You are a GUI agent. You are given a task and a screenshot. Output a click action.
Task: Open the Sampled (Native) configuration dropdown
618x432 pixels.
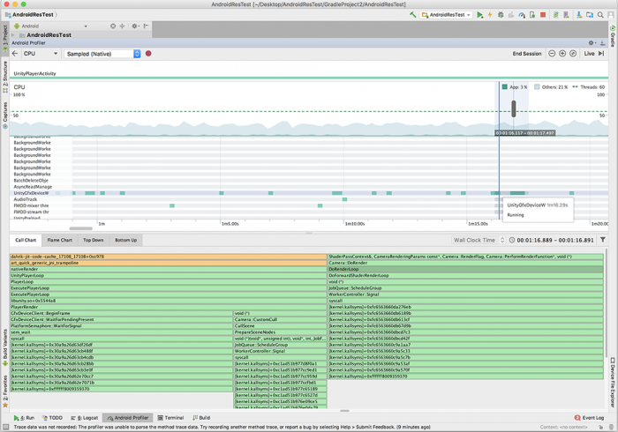click(102, 54)
